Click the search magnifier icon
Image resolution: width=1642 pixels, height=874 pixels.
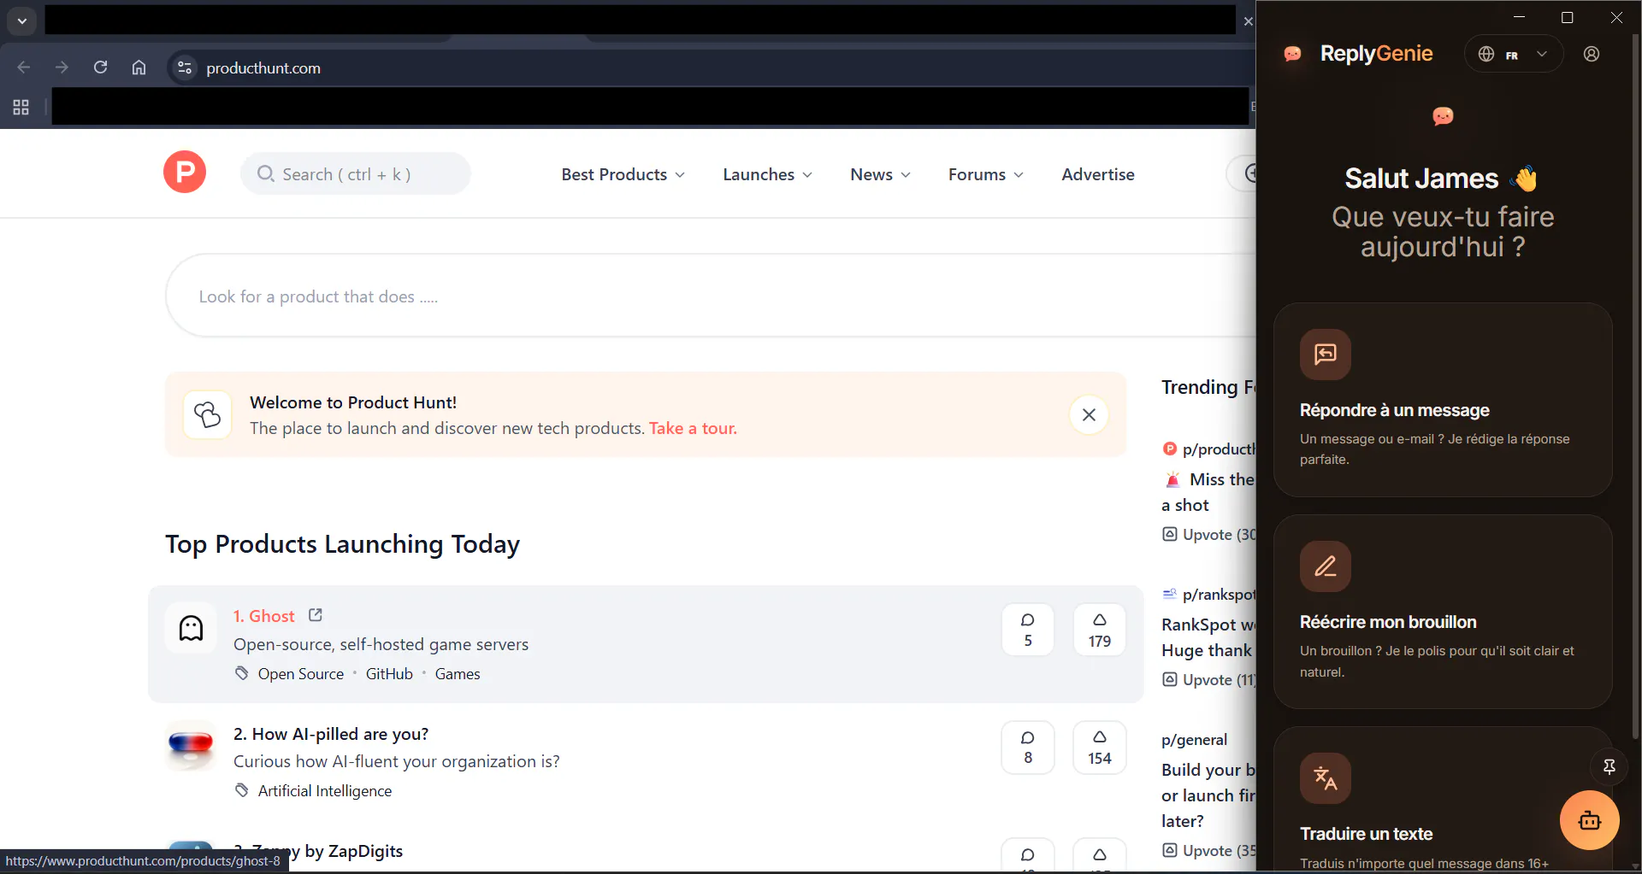[x=266, y=173]
